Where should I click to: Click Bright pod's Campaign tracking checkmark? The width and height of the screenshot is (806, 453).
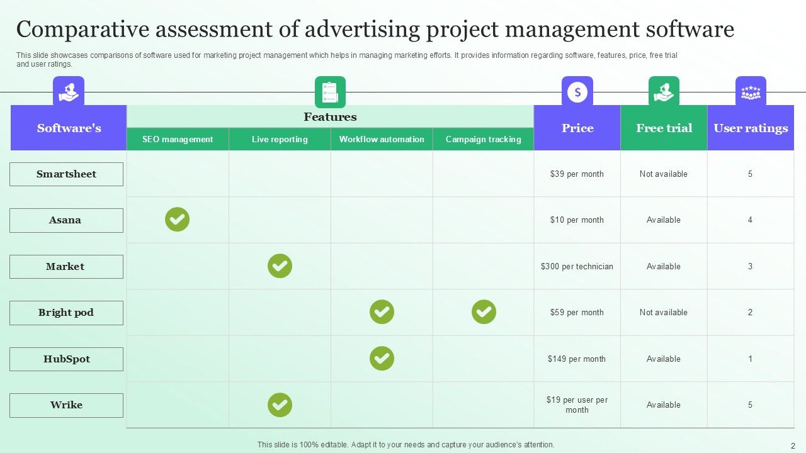coord(484,312)
